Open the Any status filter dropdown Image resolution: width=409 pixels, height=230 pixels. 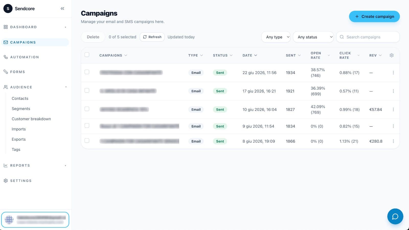tap(313, 37)
